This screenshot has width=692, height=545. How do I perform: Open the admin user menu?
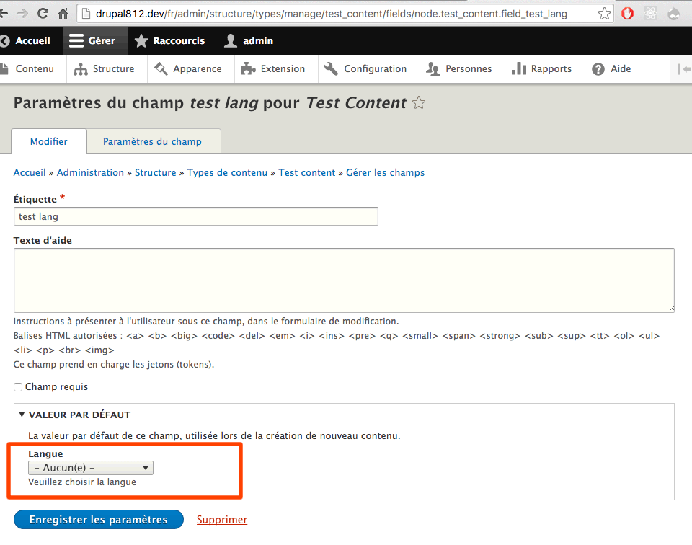(249, 40)
